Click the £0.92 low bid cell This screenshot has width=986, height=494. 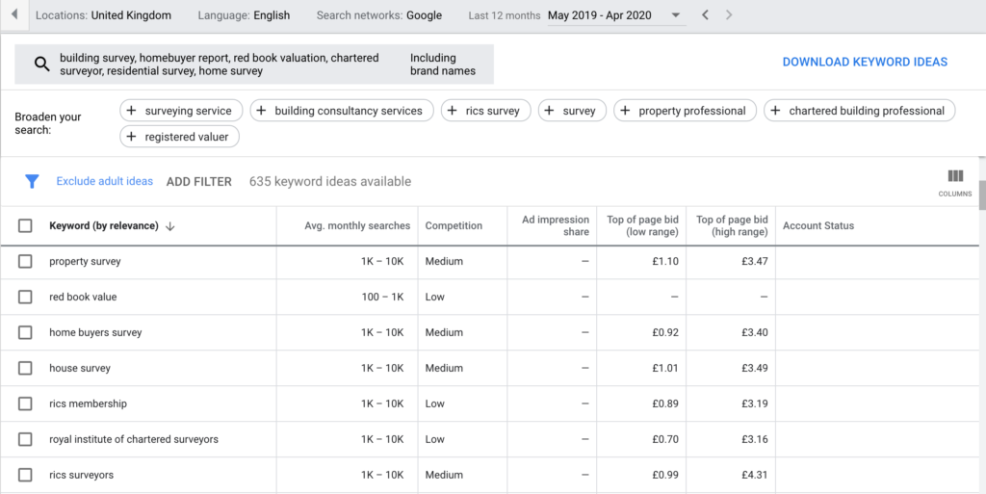click(665, 332)
